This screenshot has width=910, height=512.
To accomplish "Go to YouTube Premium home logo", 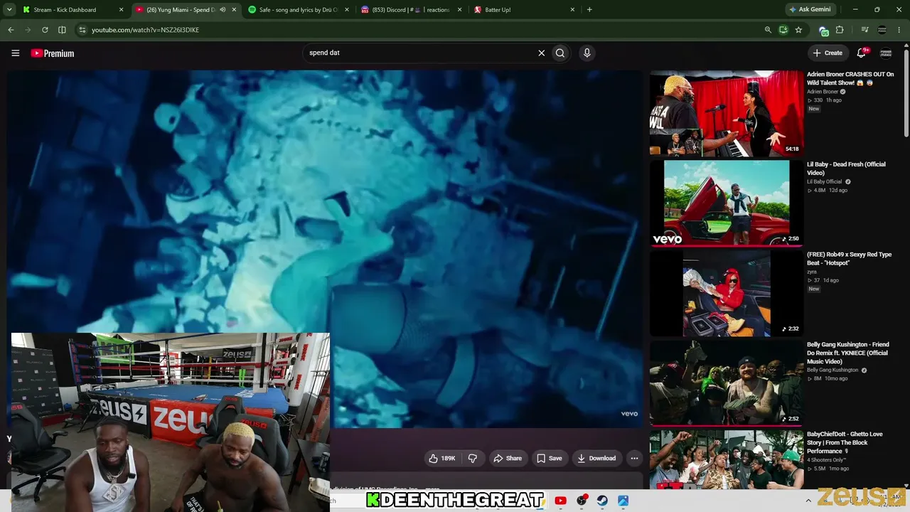I will click(x=53, y=53).
